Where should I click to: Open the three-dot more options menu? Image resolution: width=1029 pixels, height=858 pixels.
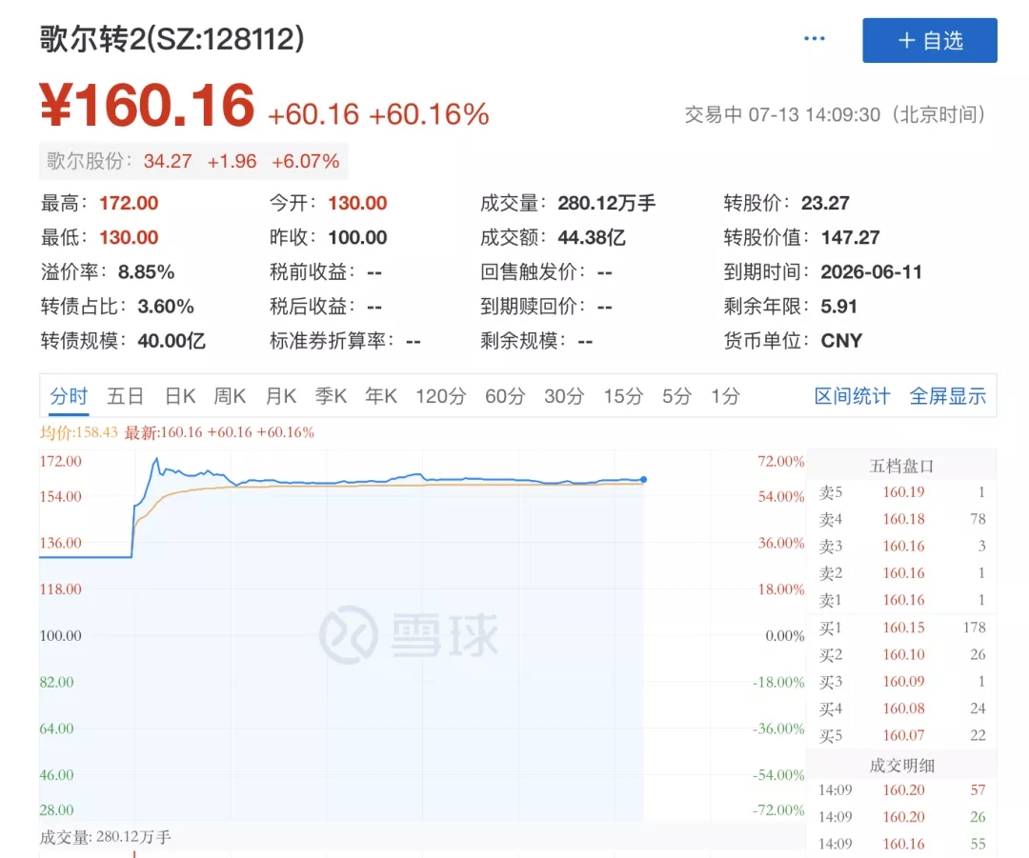[x=814, y=39]
